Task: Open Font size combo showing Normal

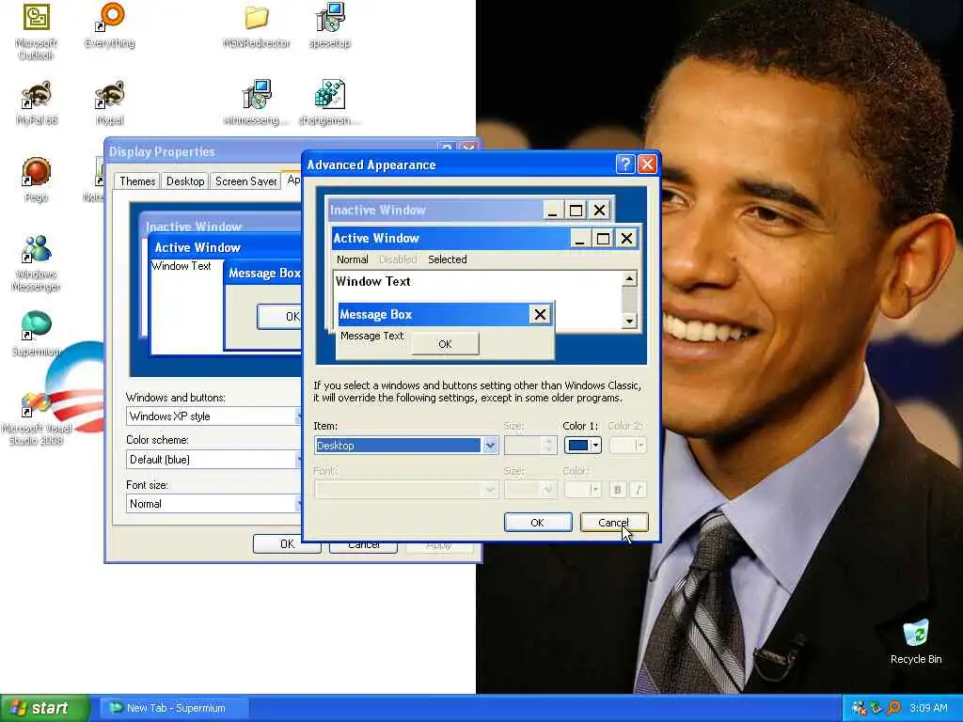Action: tap(213, 504)
